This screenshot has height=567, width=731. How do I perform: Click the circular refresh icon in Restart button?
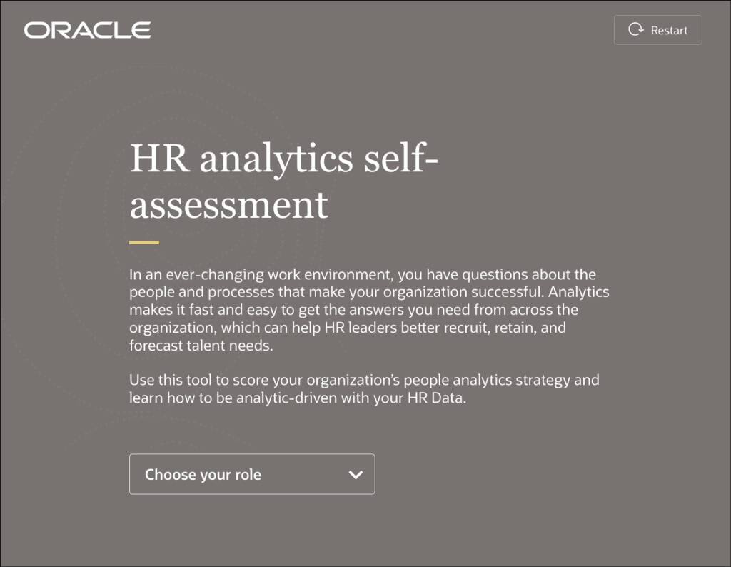click(635, 30)
